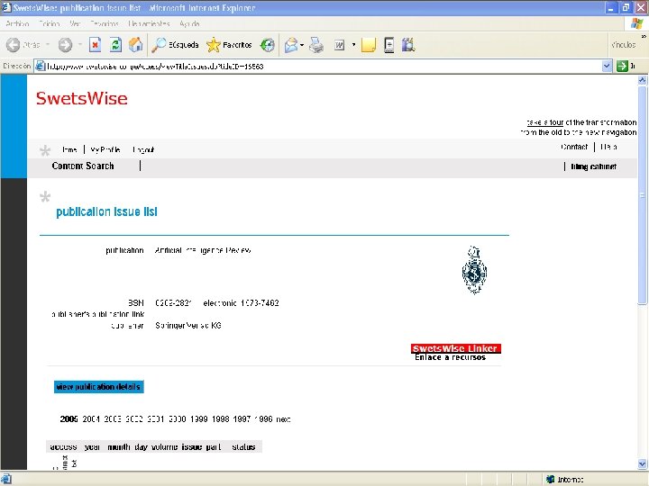Refresh the page with green arrows icon
The image size is (649, 486).
click(x=115, y=45)
